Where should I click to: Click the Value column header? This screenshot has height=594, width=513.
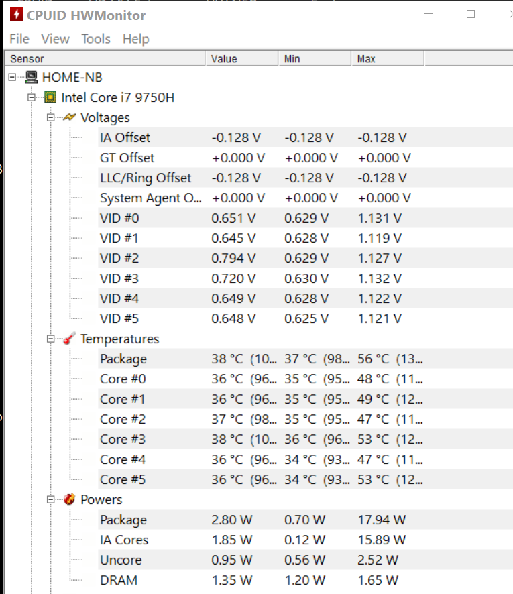point(241,59)
